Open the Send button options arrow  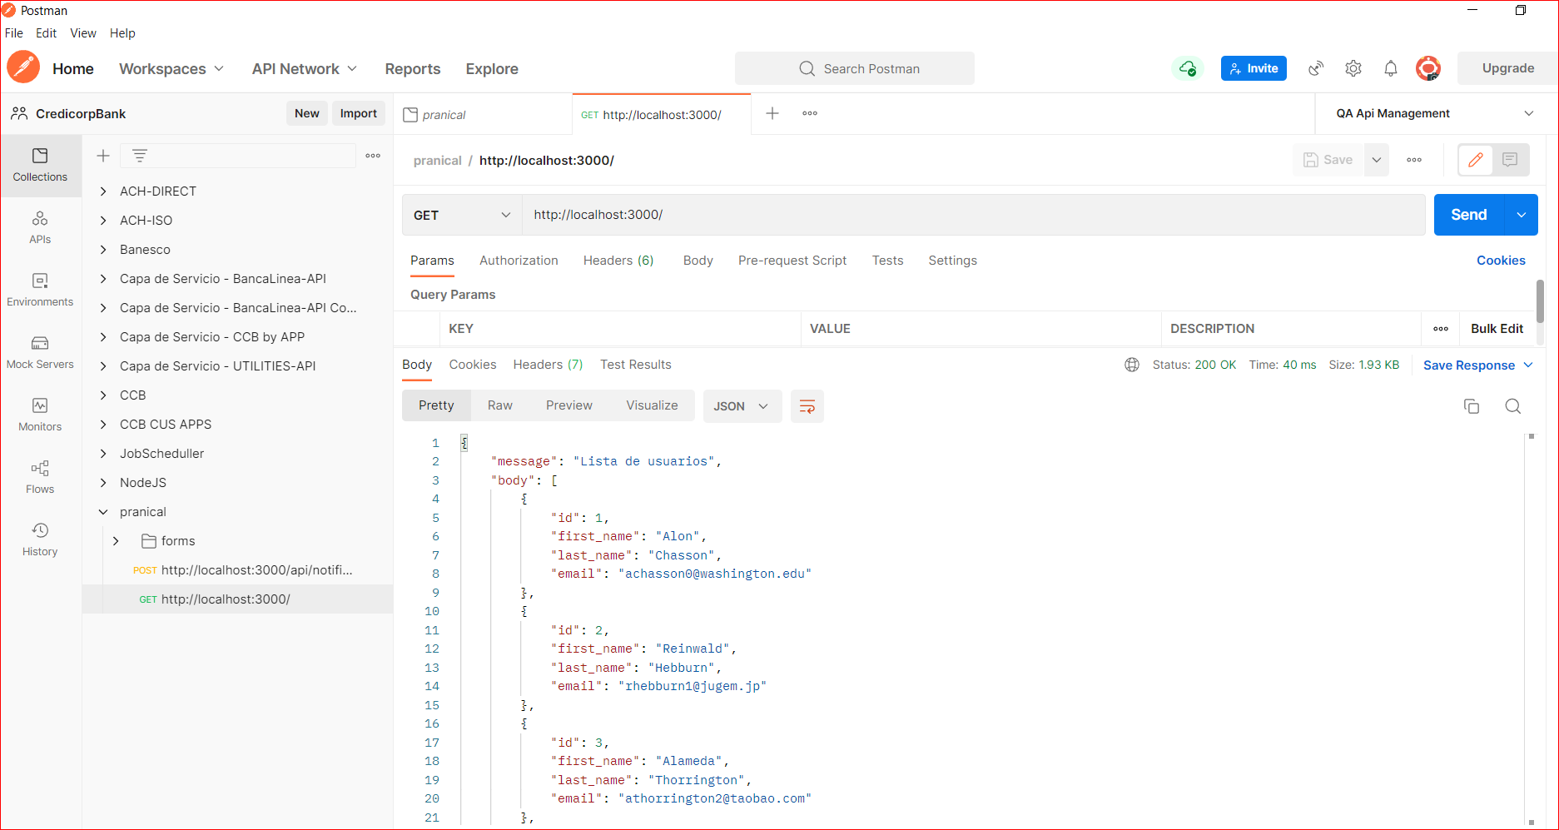tap(1522, 215)
